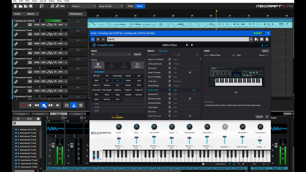Switch the timeline to Time mode
The image size is (306, 172).
130,6
